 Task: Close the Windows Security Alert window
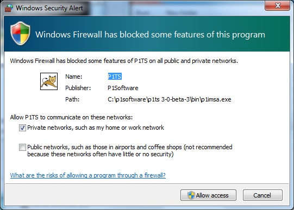click(x=278, y=5)
